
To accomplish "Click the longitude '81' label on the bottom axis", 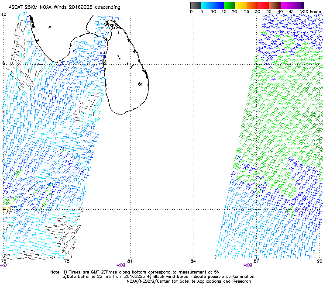I will coord(130,261).
